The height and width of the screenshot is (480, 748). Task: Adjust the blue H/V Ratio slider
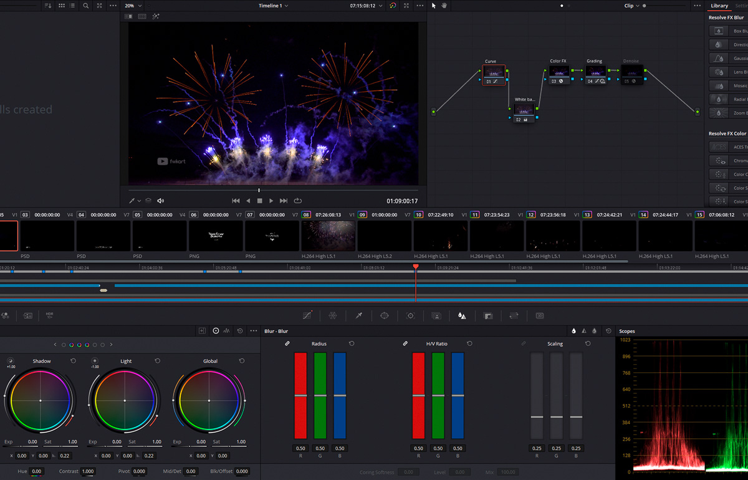(458, 395)
